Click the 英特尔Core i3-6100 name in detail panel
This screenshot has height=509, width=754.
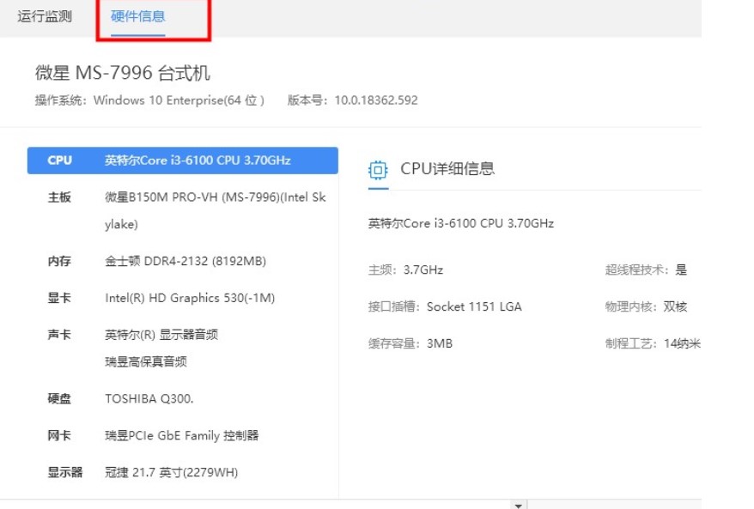coord(460,223)
